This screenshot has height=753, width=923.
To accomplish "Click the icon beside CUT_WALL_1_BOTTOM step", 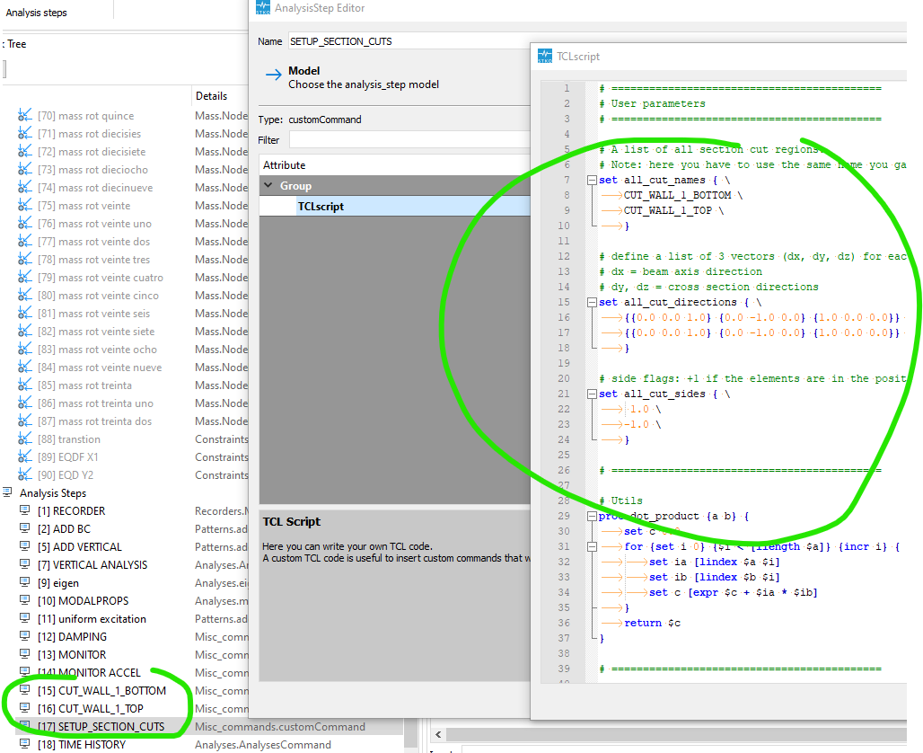I will pyautogui.click(x=25, y=690).
